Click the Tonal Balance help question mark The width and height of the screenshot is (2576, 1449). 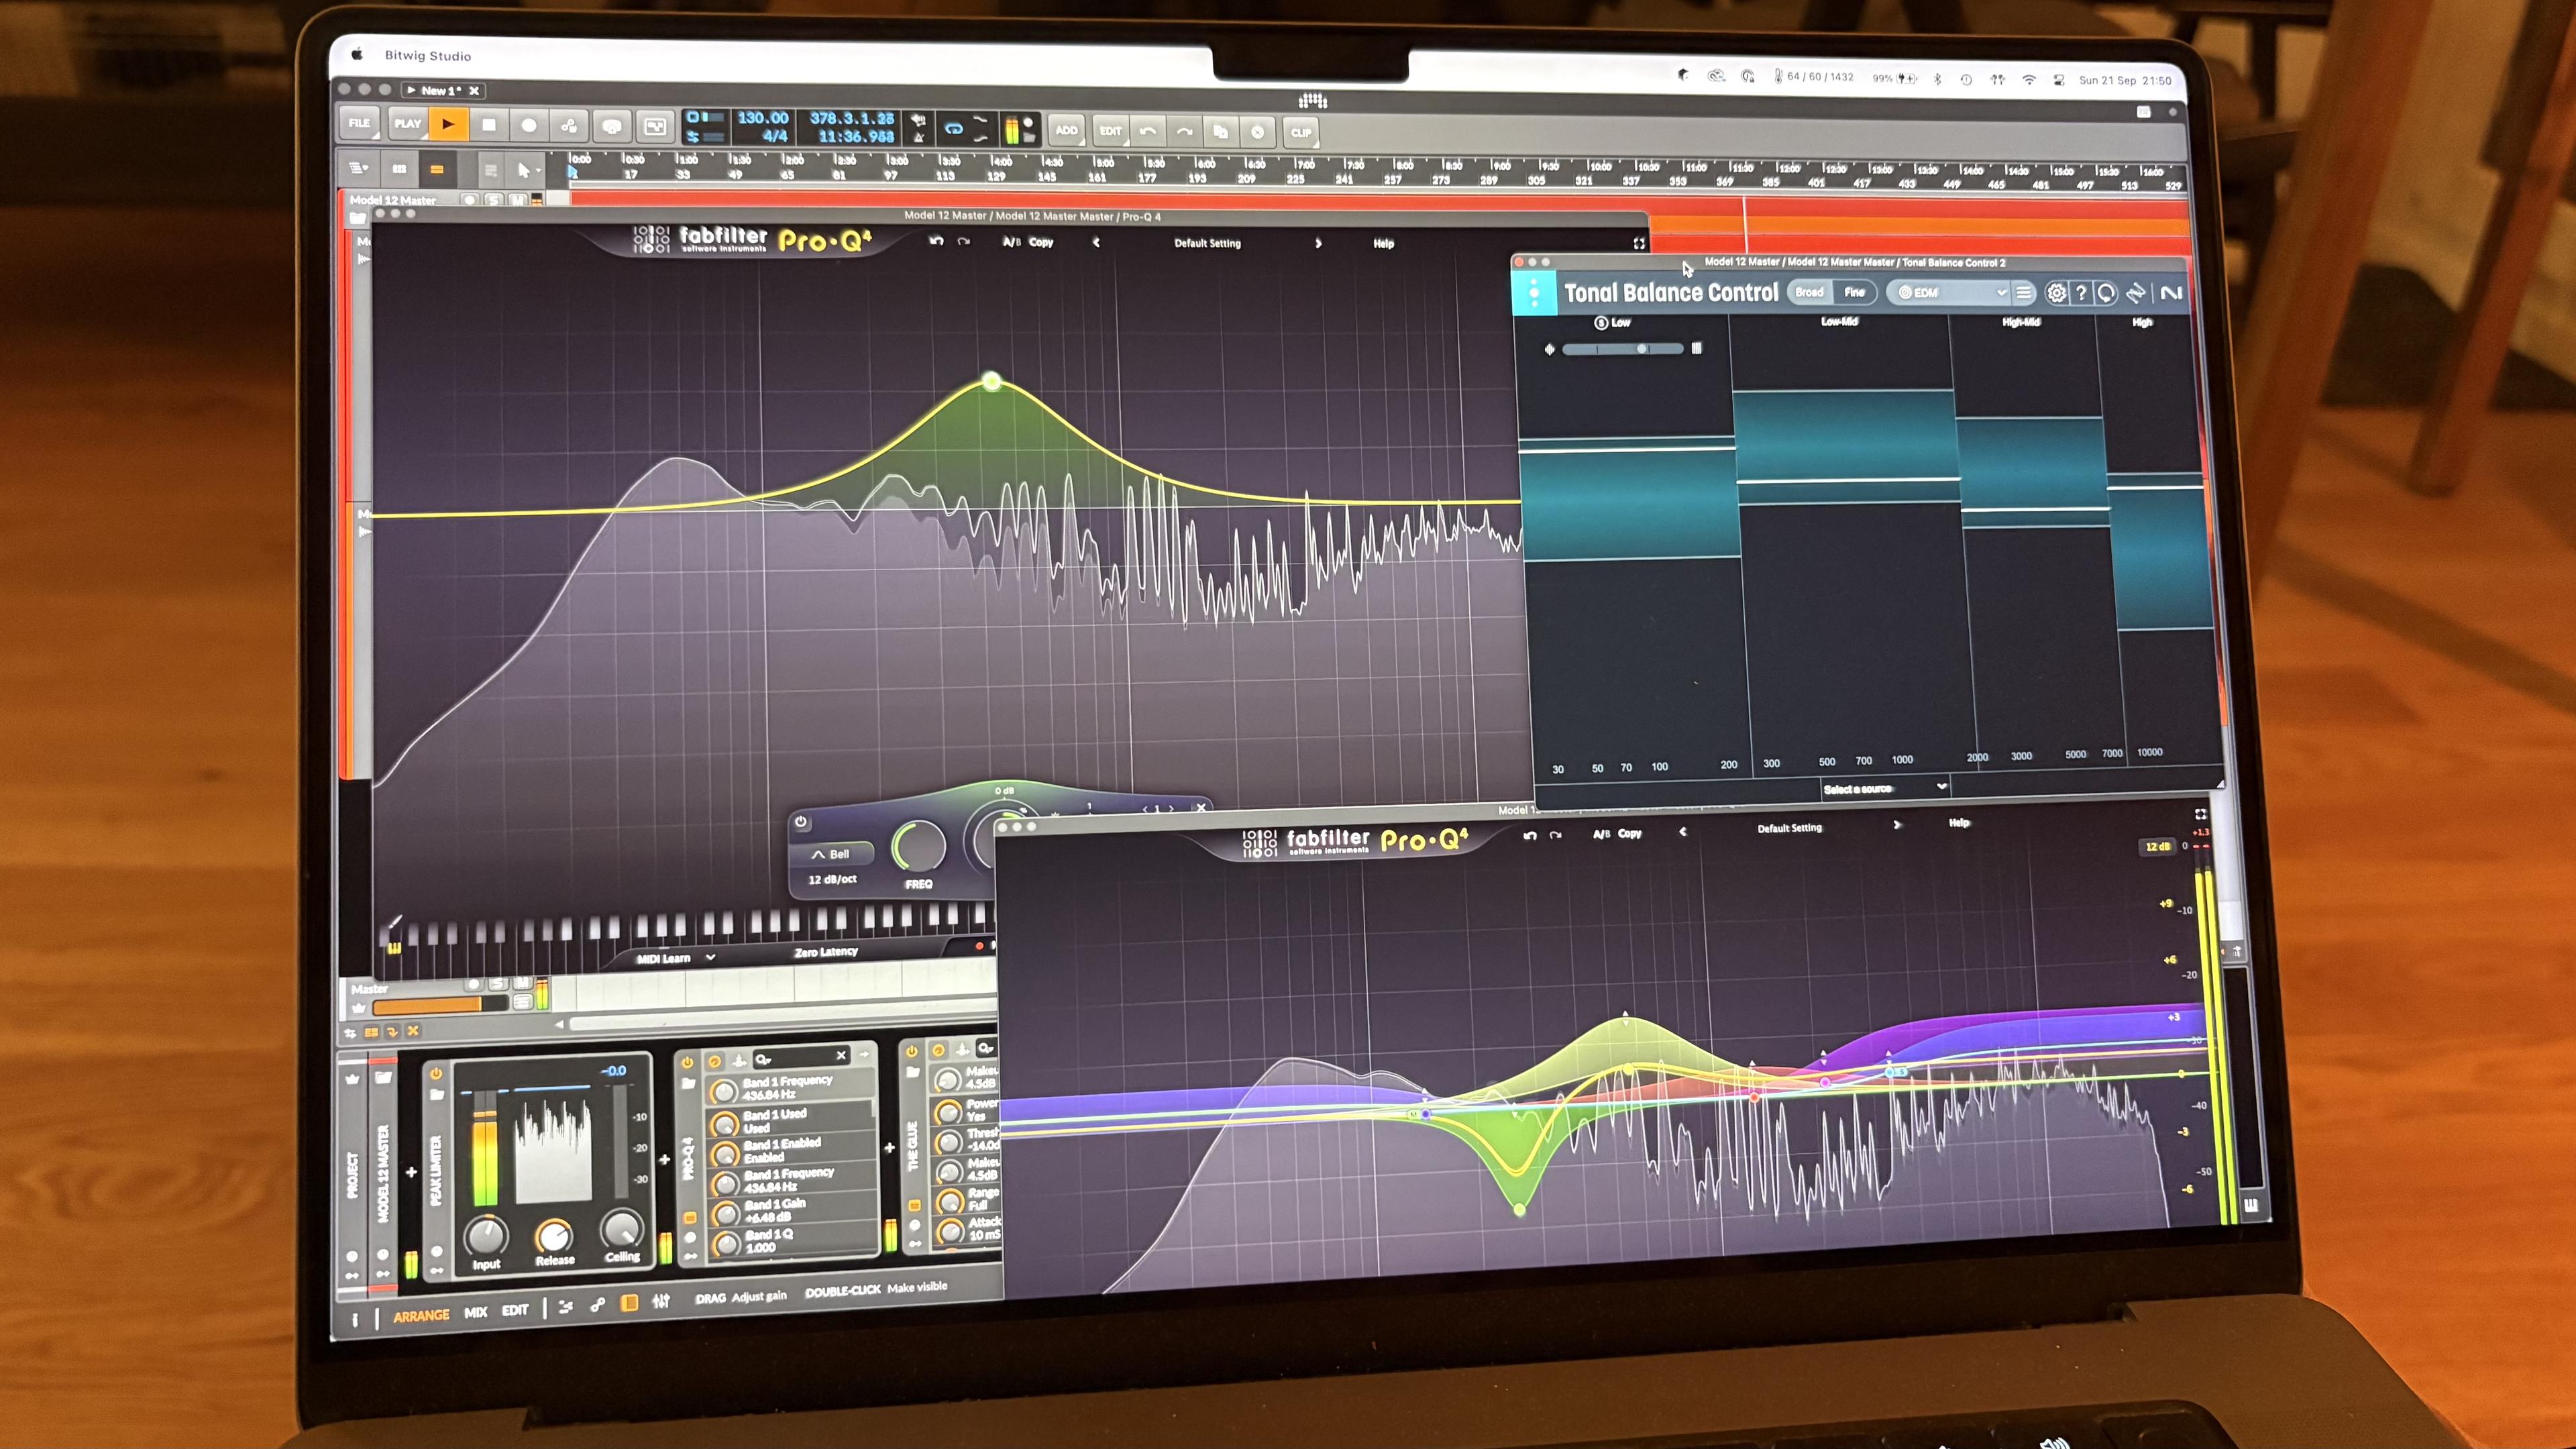[x=2081, y=293]
